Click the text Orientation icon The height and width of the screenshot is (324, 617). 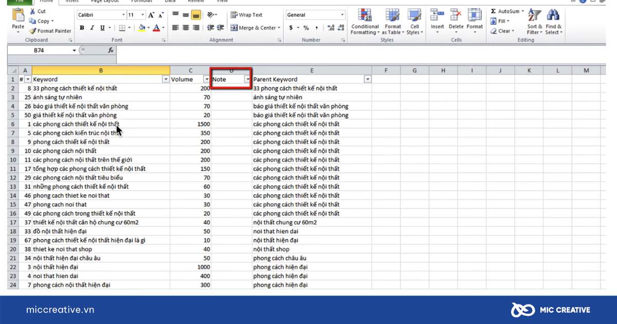tap(211, 15)
